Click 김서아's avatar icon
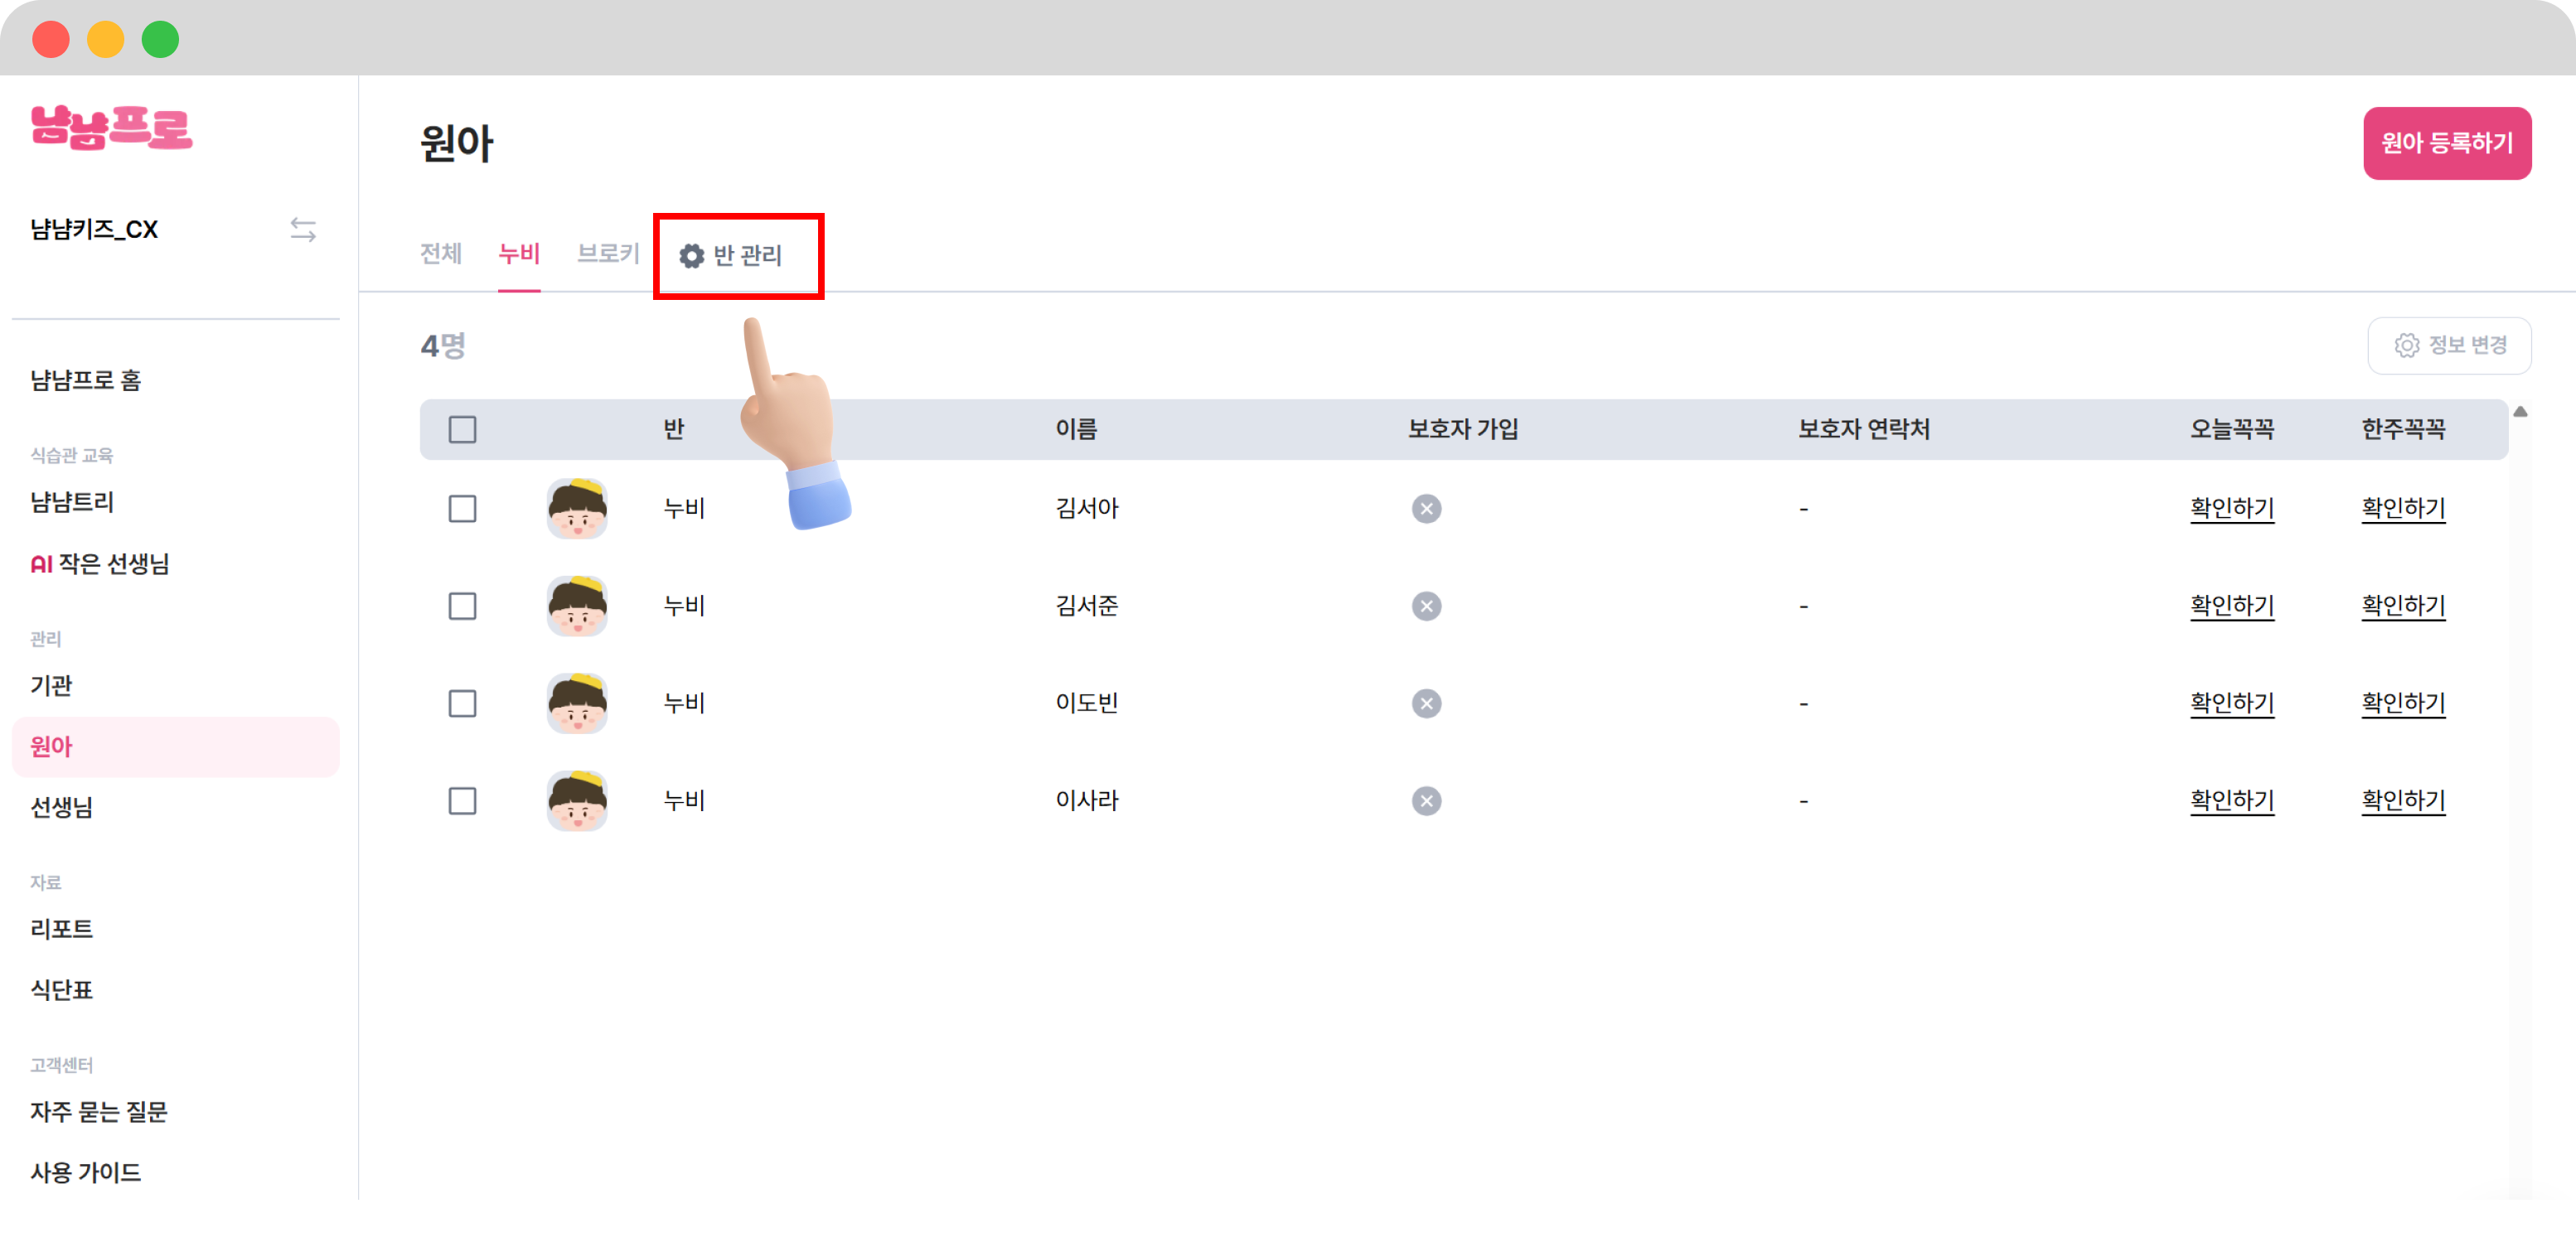The width and height of the screenshot is (2576, 1242). pyautogui.click(x=577, y=509)
